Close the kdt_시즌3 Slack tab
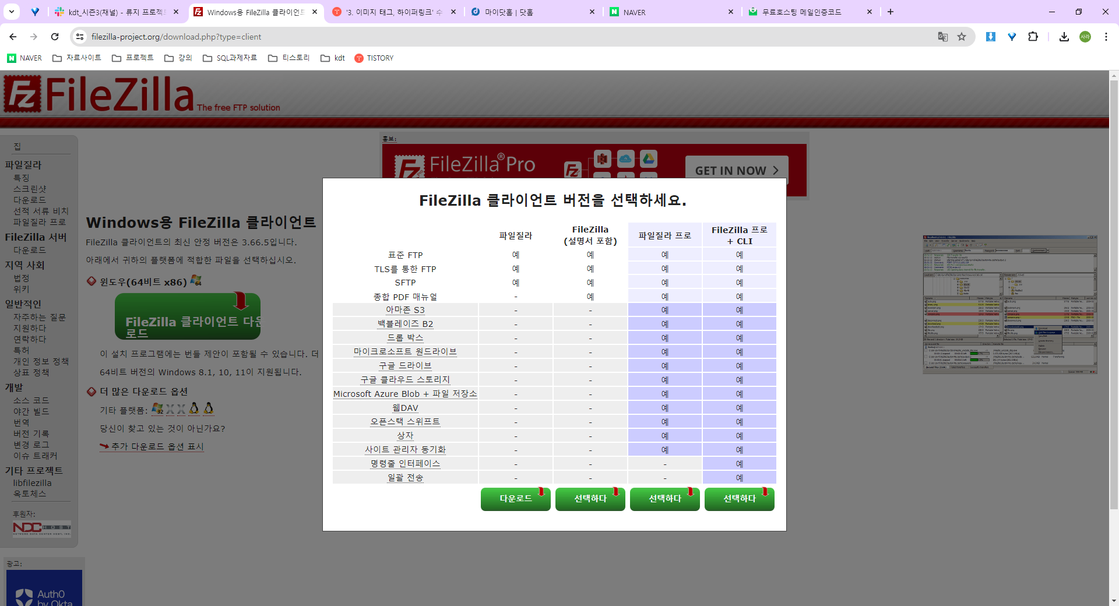 (x=176, y=12)
